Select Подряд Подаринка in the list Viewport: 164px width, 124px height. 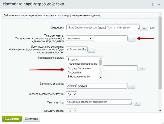click(79, 68)
